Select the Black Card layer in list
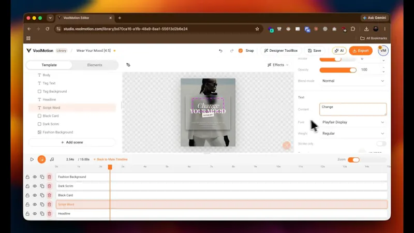Image resolution: width=414 pixels, height=233 pixels. (x=72, y=116)
